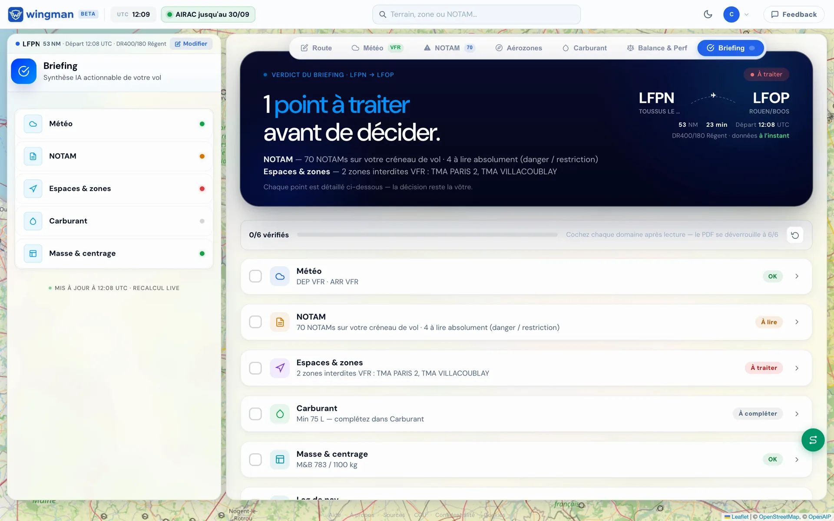Click the purple Espaces & zones card icon
The height and width of the screenshot is (521, 834).
[280, 368]
